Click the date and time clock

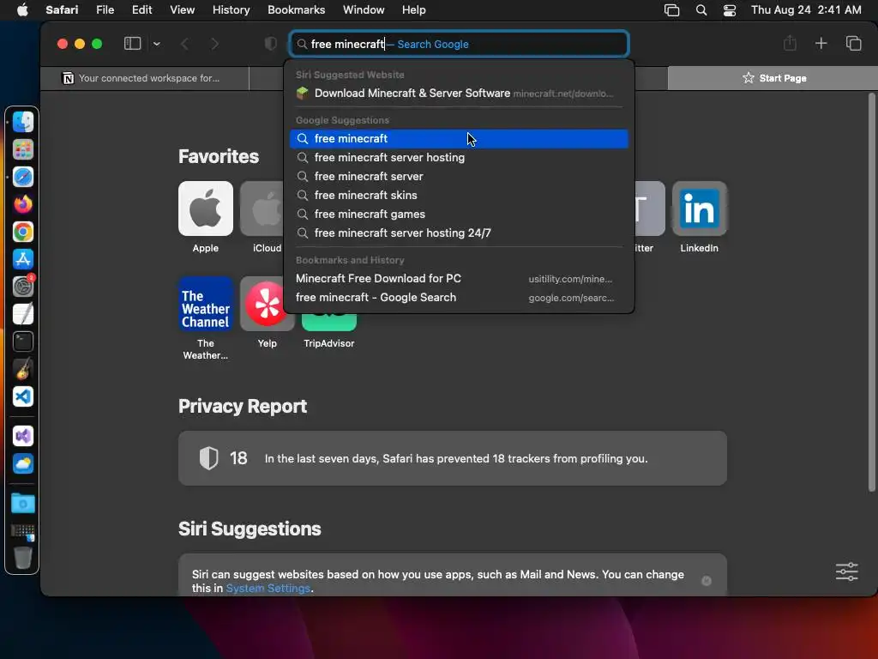(x=806, y=9)
